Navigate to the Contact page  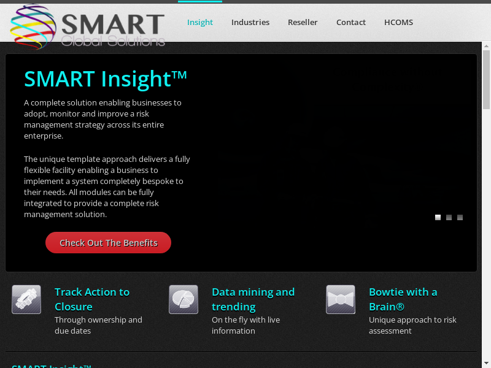point(351,22)
